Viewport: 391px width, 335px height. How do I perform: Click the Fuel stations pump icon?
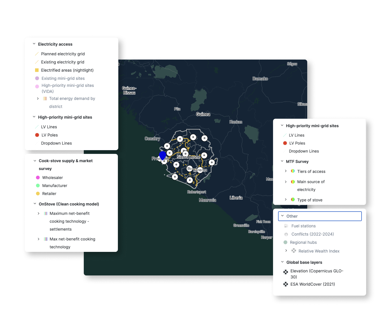(x=286, y=226)
